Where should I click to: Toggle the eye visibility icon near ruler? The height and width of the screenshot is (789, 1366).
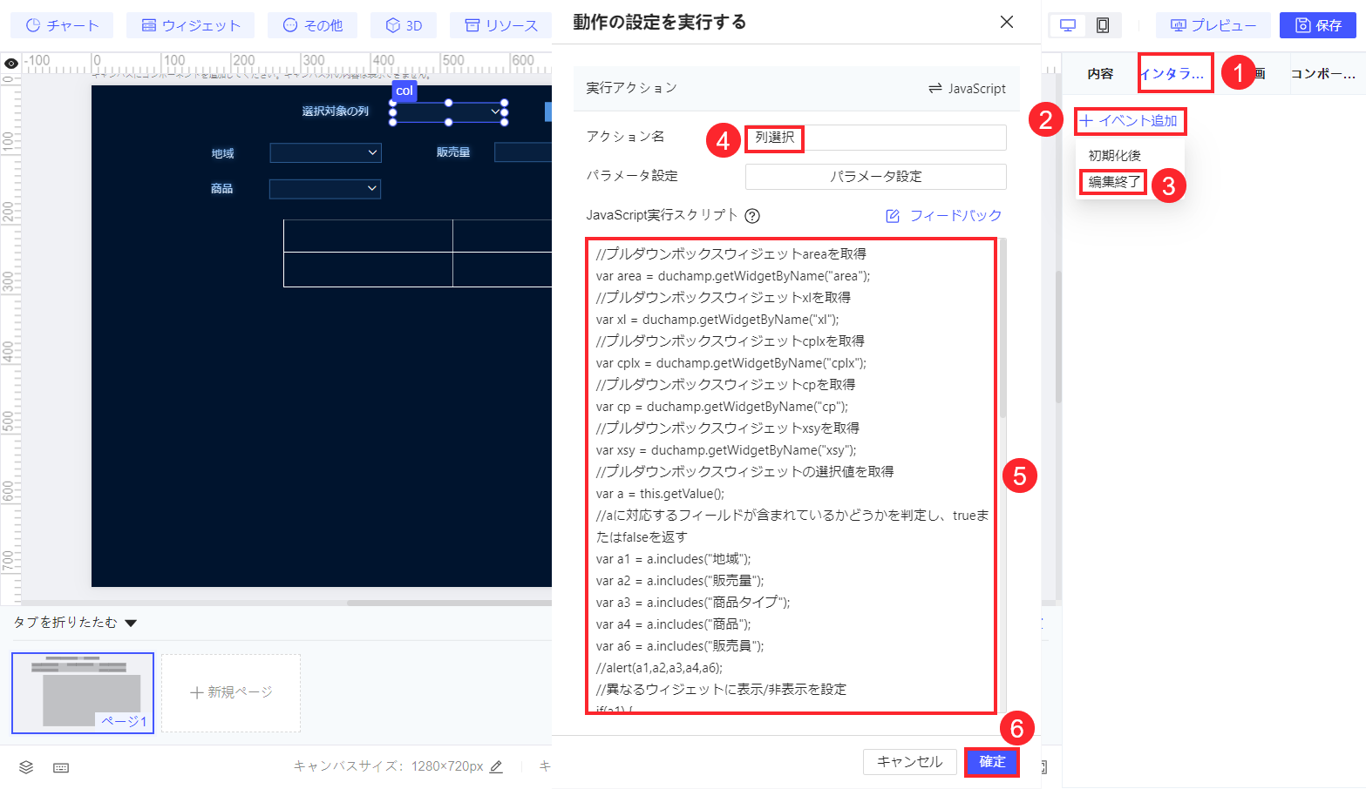pos(11,64)
